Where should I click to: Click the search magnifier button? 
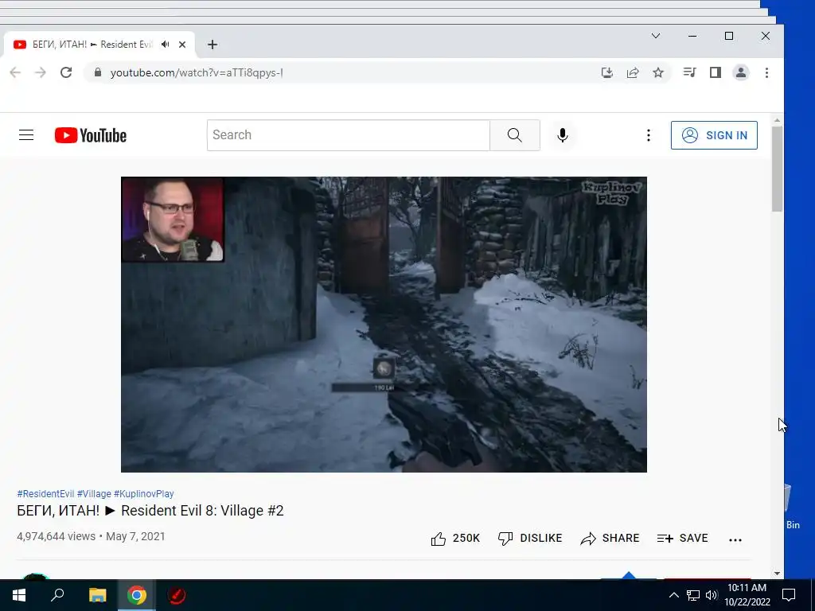tap(515, 135)
